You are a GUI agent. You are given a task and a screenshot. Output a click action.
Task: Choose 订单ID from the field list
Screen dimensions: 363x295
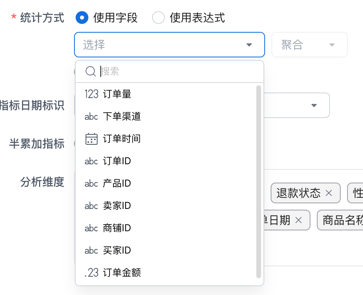117,161
